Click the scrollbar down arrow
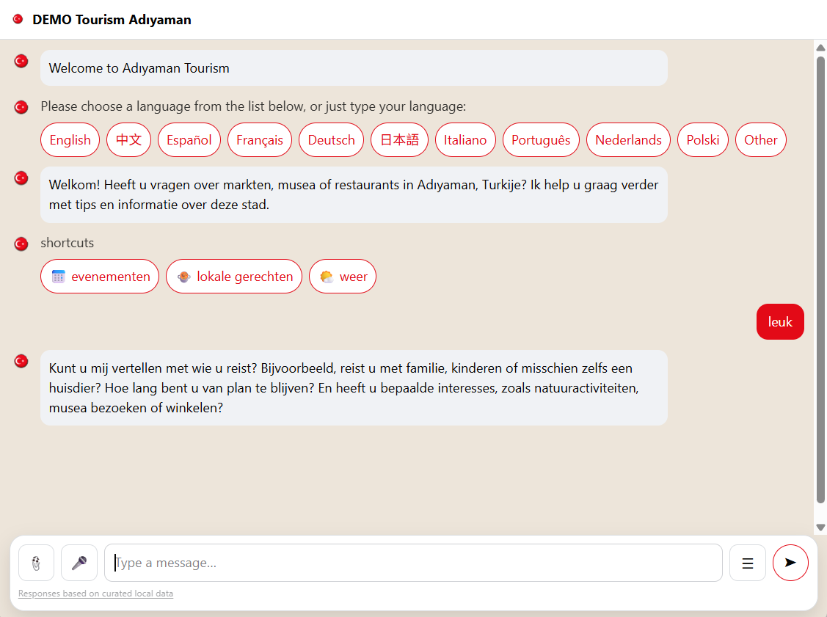 [820, 527]
